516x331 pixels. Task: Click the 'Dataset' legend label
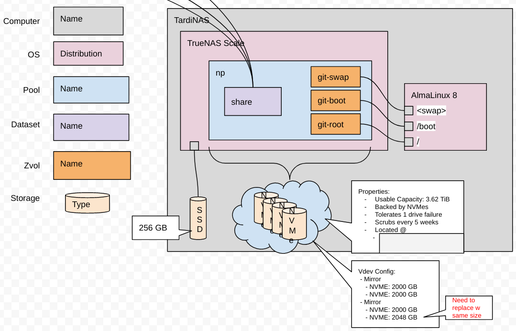coord(25,124)
